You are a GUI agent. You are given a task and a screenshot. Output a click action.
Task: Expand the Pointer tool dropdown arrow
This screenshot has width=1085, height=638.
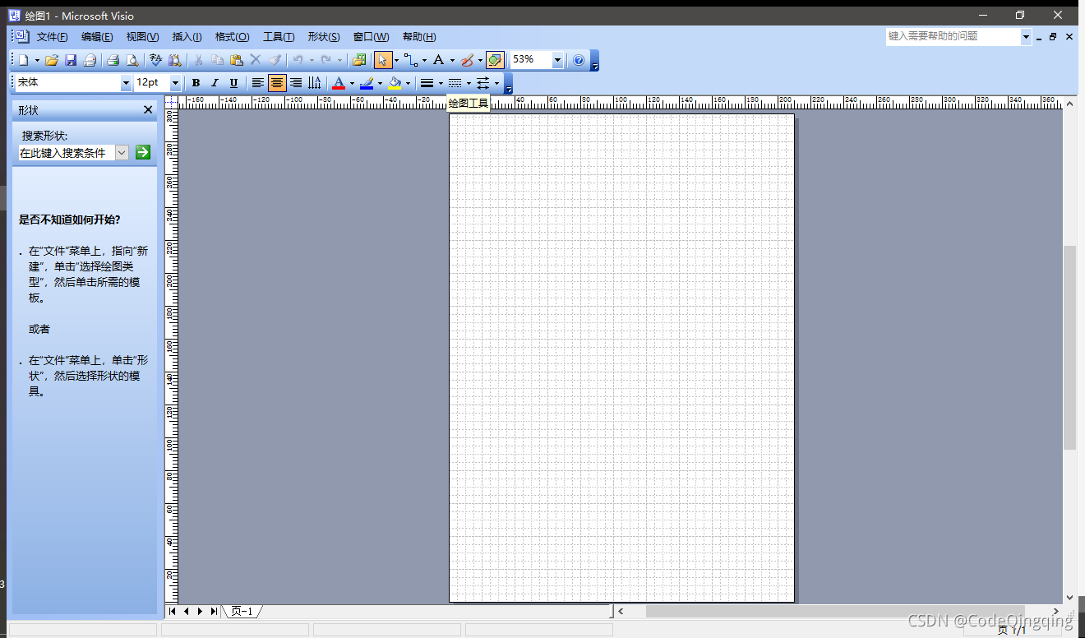click(x=396, y=60)
